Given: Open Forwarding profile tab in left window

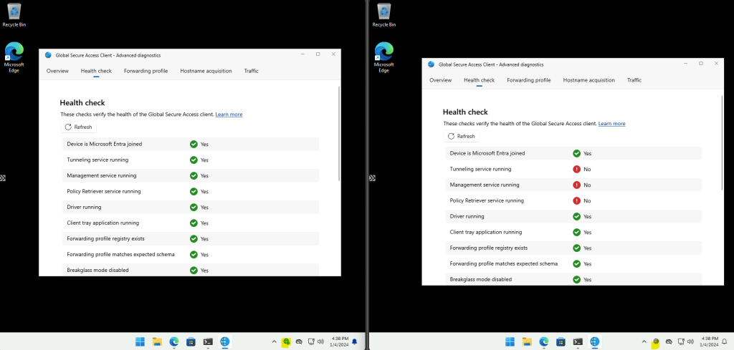Looking at the screenshot, I should pos(146,71).
